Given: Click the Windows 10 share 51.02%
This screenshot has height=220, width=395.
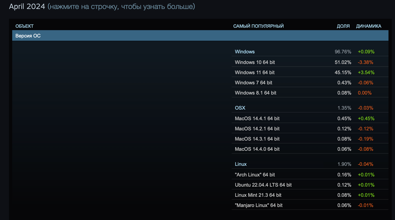Looking at the screenshot, I should pos(343,62).
